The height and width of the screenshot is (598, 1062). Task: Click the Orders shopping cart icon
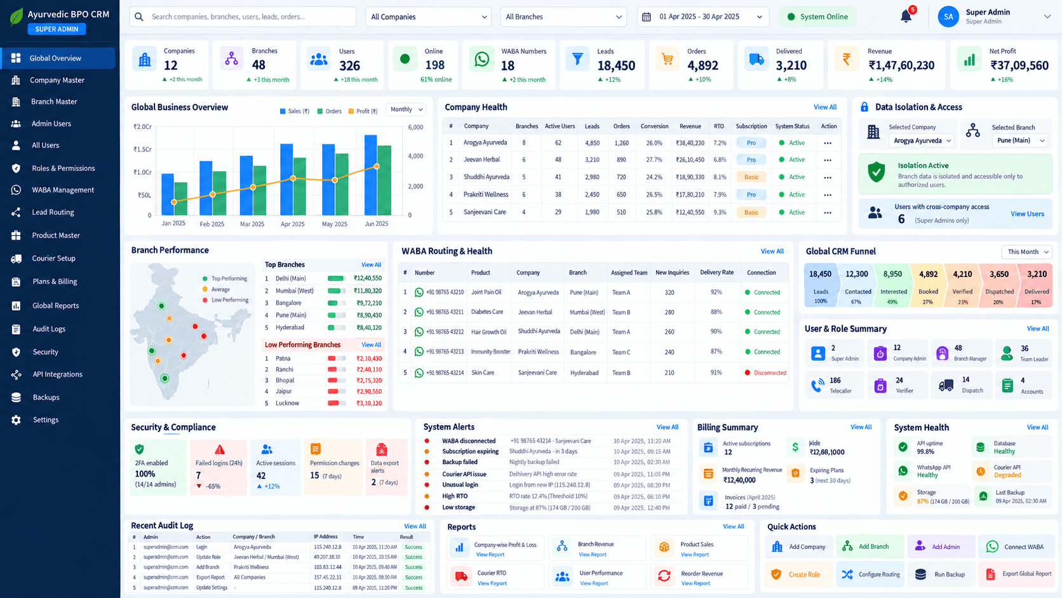point(667,60)
